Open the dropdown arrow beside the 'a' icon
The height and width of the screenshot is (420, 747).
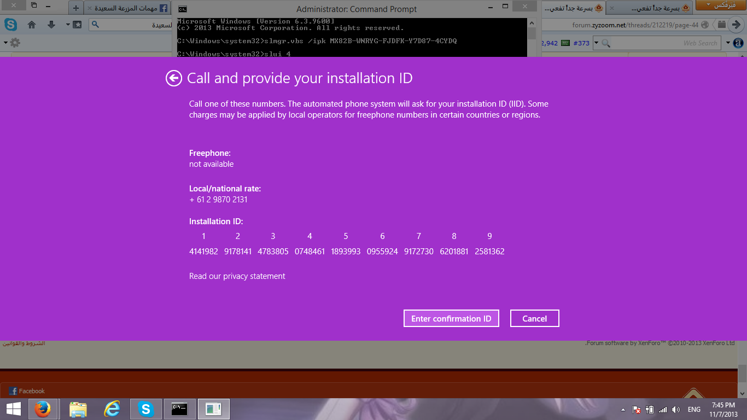(x=728, y=43)
